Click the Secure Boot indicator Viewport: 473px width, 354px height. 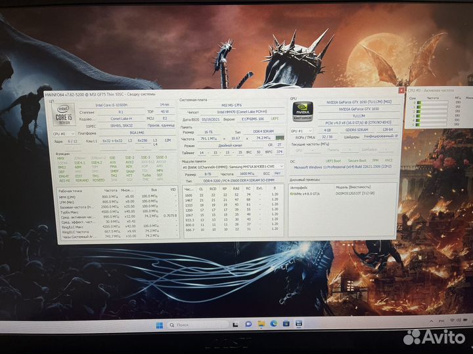point(357,161)
